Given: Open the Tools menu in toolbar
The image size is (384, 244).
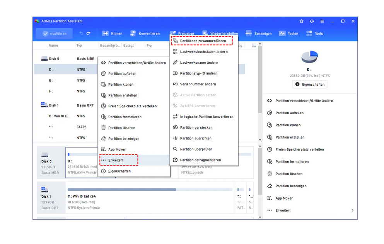Looking at the screenshot, I should 314,34.
